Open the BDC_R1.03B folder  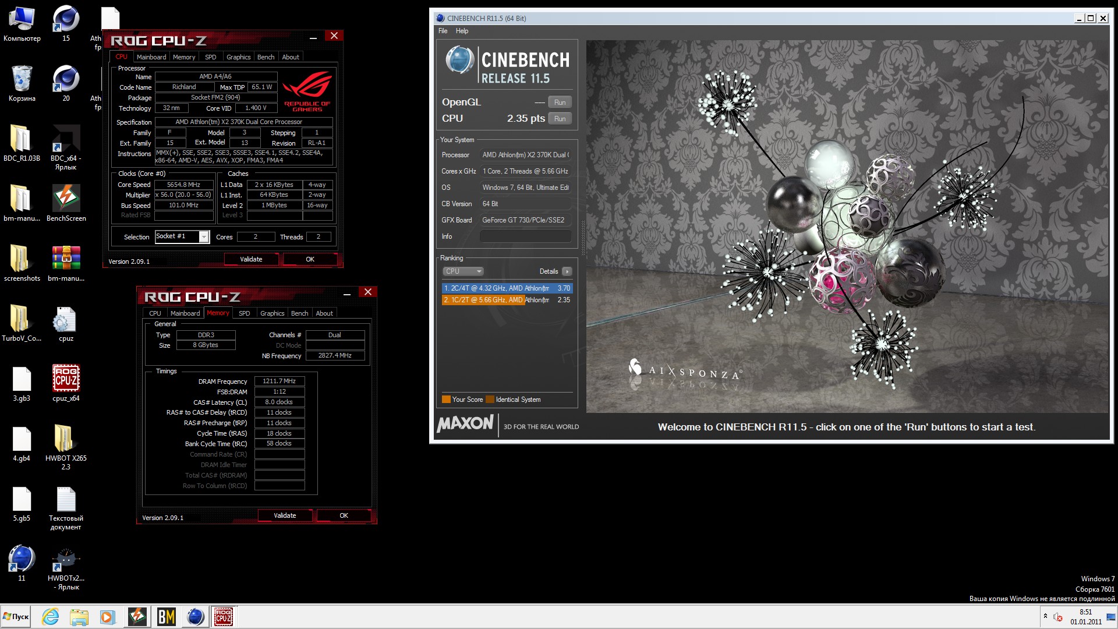pos(22,143)
